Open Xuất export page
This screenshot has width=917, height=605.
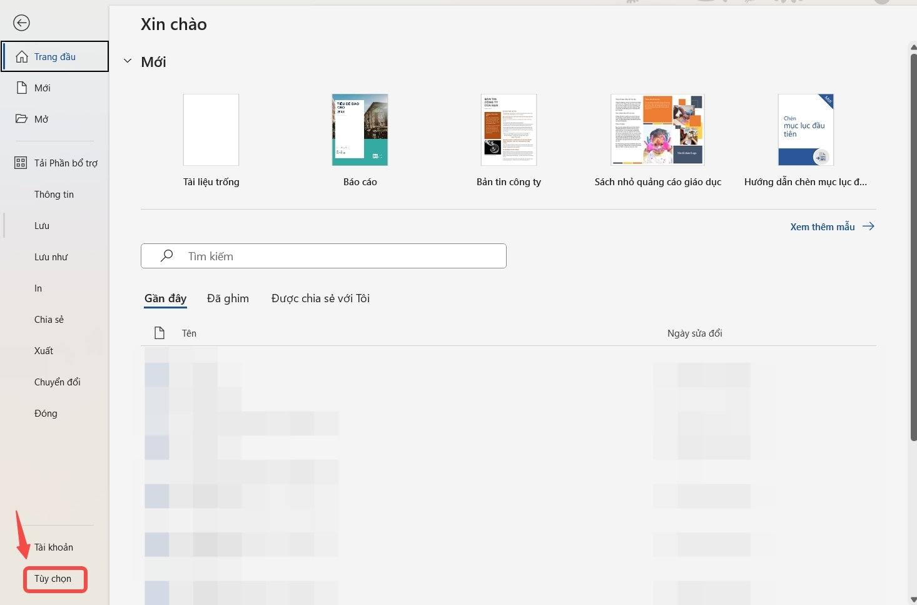(44, 350)
